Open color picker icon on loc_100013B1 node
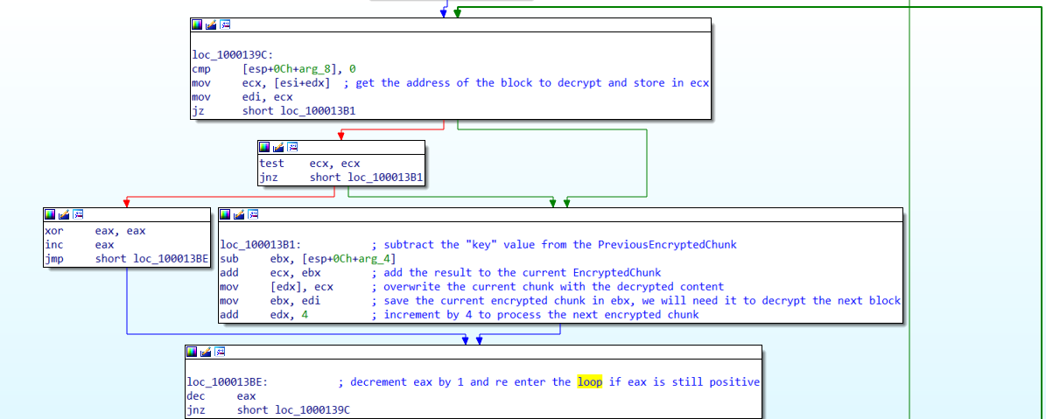1046x419 pixels. click(x=225, y=214)
